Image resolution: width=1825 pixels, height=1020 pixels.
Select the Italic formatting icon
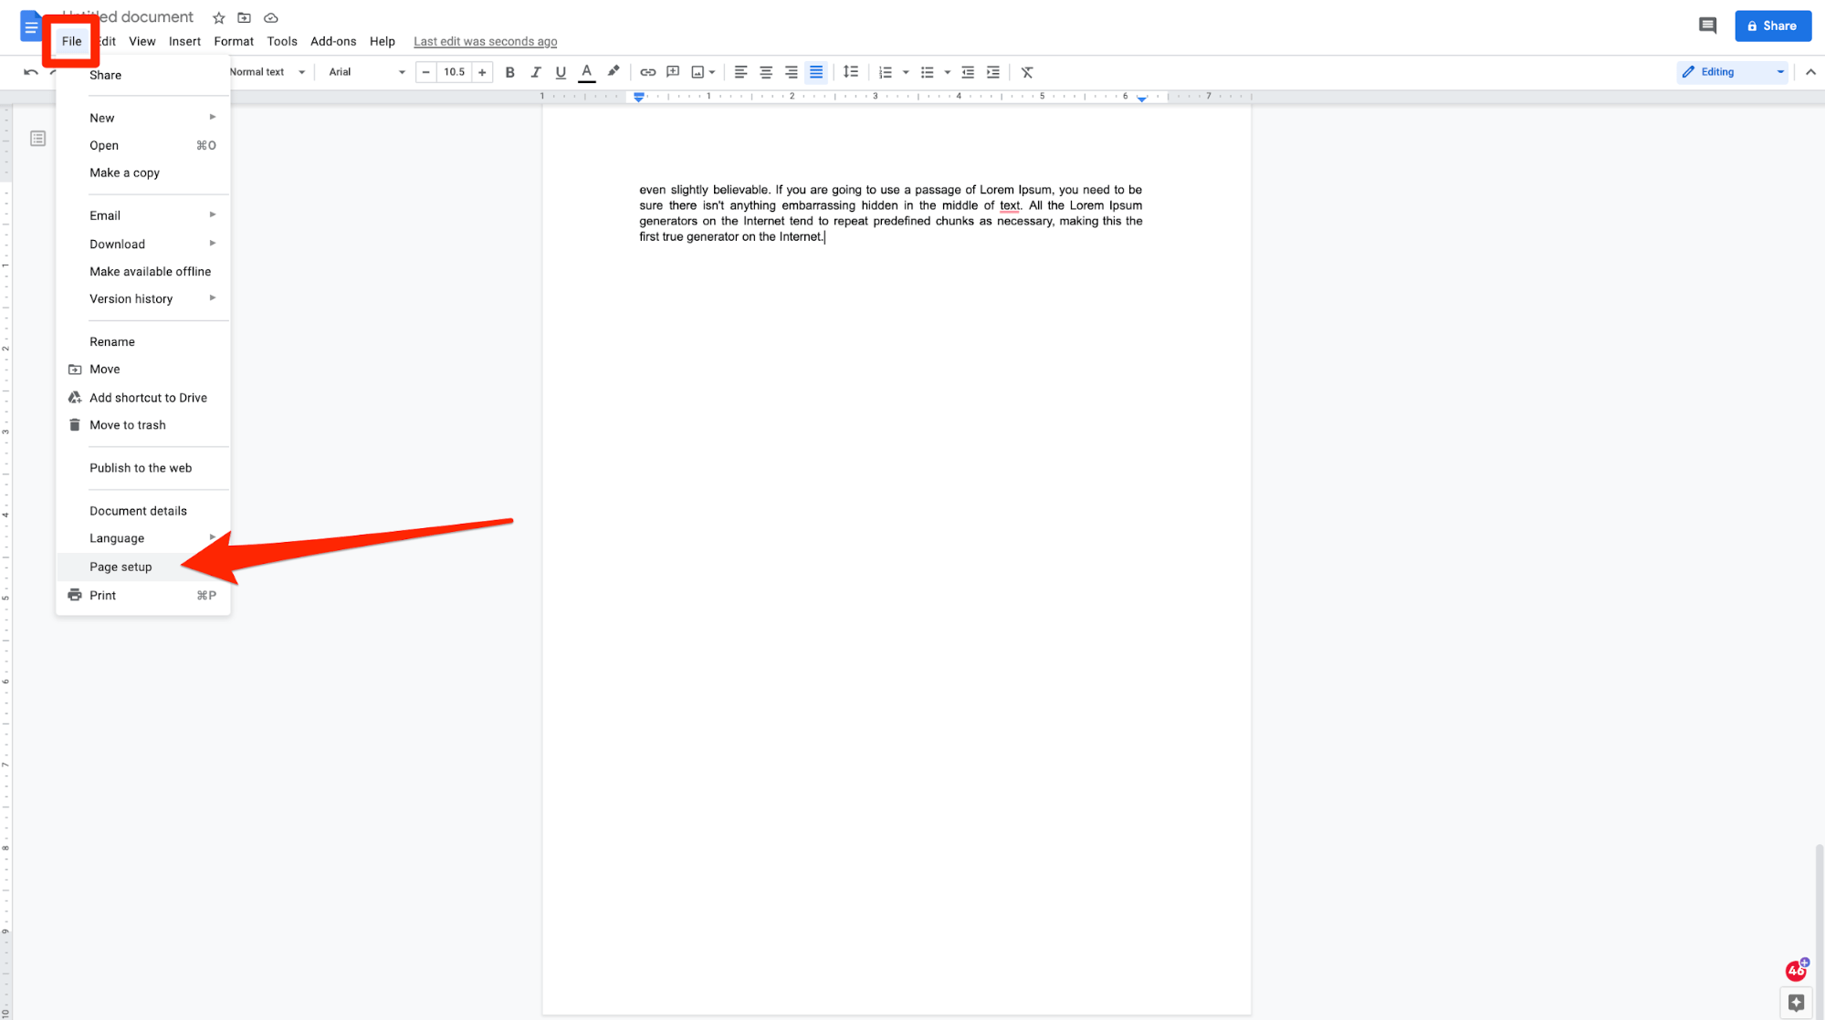[535, 71]
